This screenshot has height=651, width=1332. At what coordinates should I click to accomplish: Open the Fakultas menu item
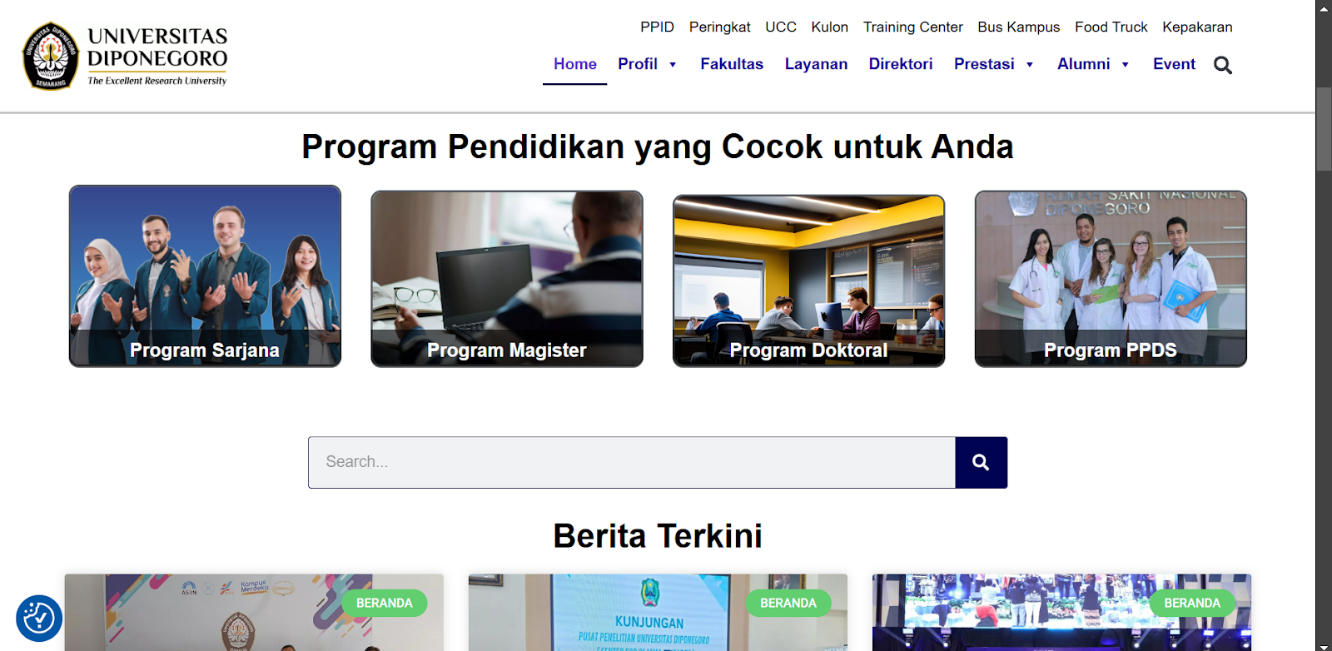click(732, 64)
